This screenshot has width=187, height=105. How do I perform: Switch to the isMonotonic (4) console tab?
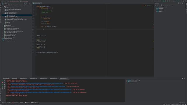click(54, 78)
